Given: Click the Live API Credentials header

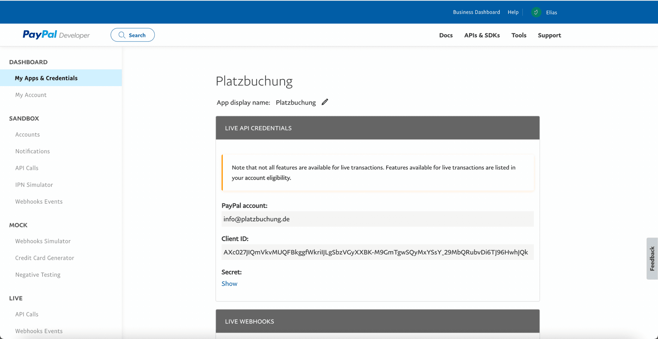Looking at the screenshot, I should (378, 128).
